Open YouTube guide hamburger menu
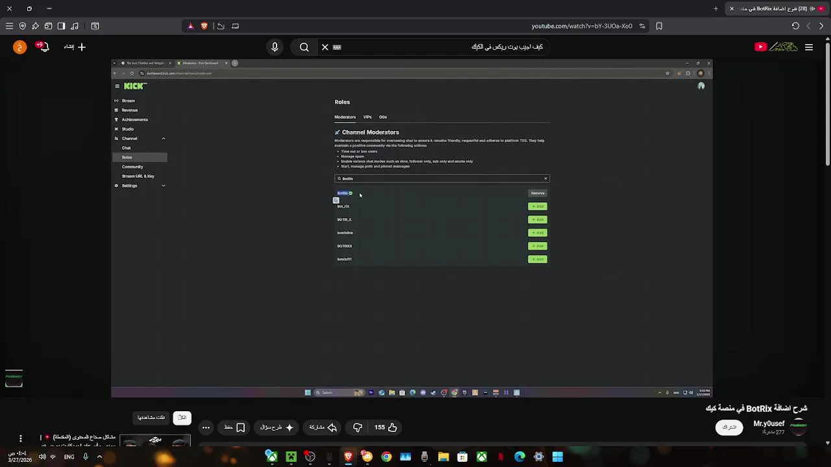The image size is (831, 467). click(x=809, y=47)
